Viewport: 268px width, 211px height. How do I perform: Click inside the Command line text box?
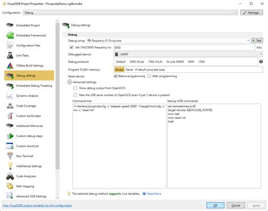(x=119, y=146)
